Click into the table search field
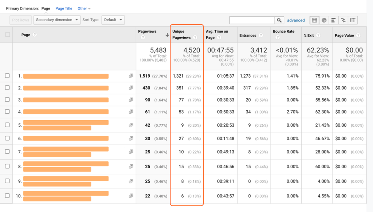373x212 pixels. coord(252,20)
